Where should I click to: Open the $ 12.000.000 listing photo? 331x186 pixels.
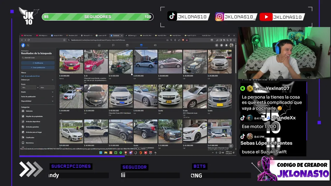170,131
